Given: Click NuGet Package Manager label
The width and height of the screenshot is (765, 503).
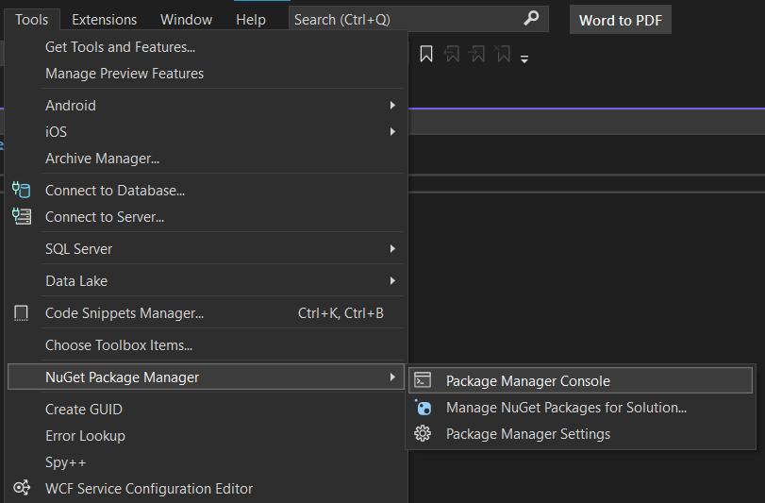Looking at the screenshot, I should (x=122, y=377).
